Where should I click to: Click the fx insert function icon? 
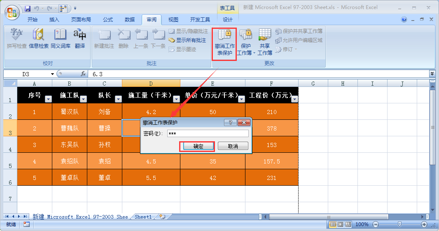[83, 74]
